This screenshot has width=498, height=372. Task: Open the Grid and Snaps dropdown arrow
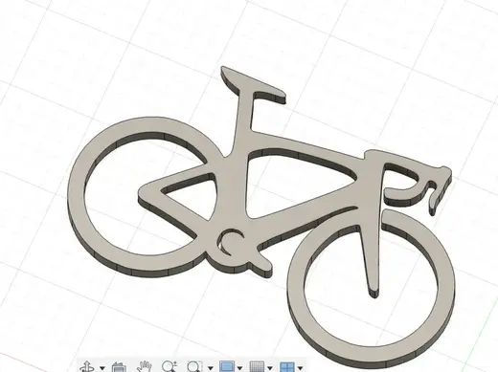[270, 368]
